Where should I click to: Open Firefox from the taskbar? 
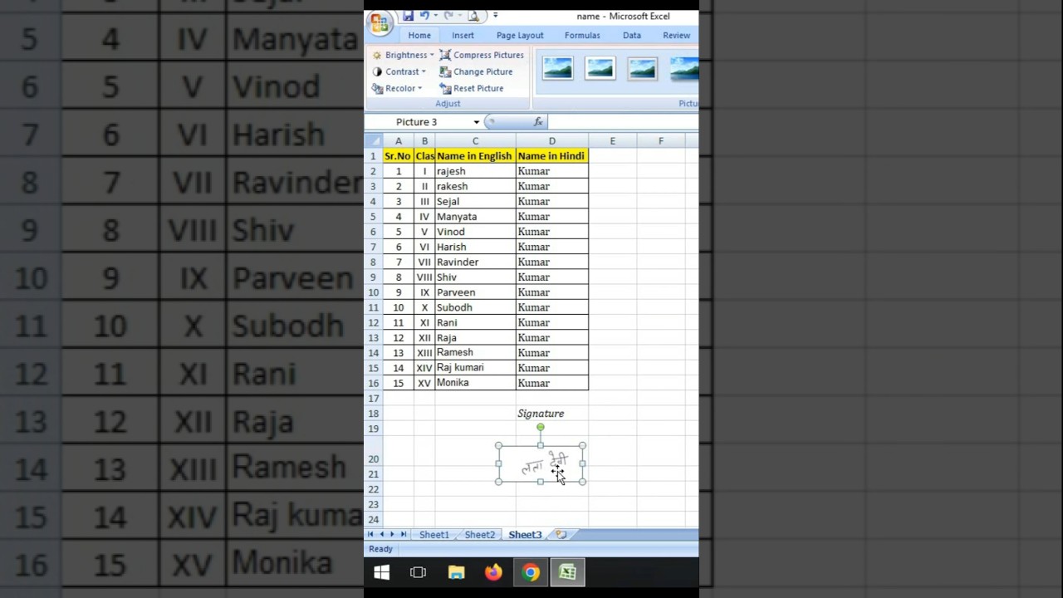[493, 572]
